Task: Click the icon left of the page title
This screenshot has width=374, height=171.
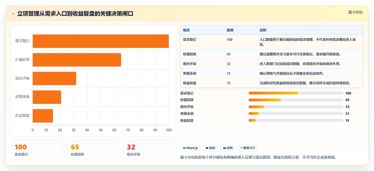Action: point(13,14)
